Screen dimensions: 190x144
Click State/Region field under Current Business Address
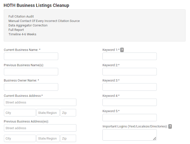[x=48, y=113]
